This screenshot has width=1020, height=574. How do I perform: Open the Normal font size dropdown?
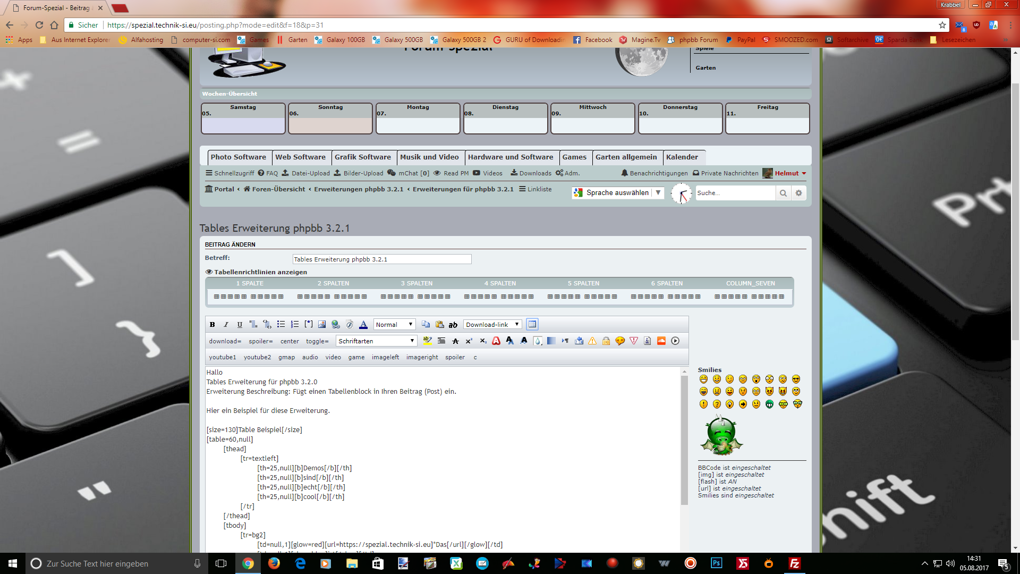point(394,325)
